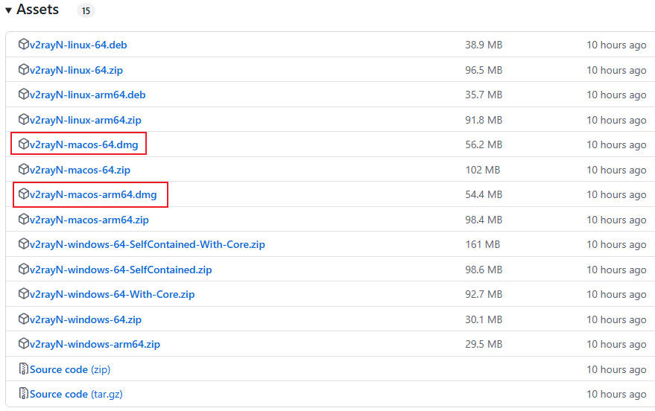
Task: Download v2rayN-windows-64-SelfContained.zip
Action: click(121, 270)
